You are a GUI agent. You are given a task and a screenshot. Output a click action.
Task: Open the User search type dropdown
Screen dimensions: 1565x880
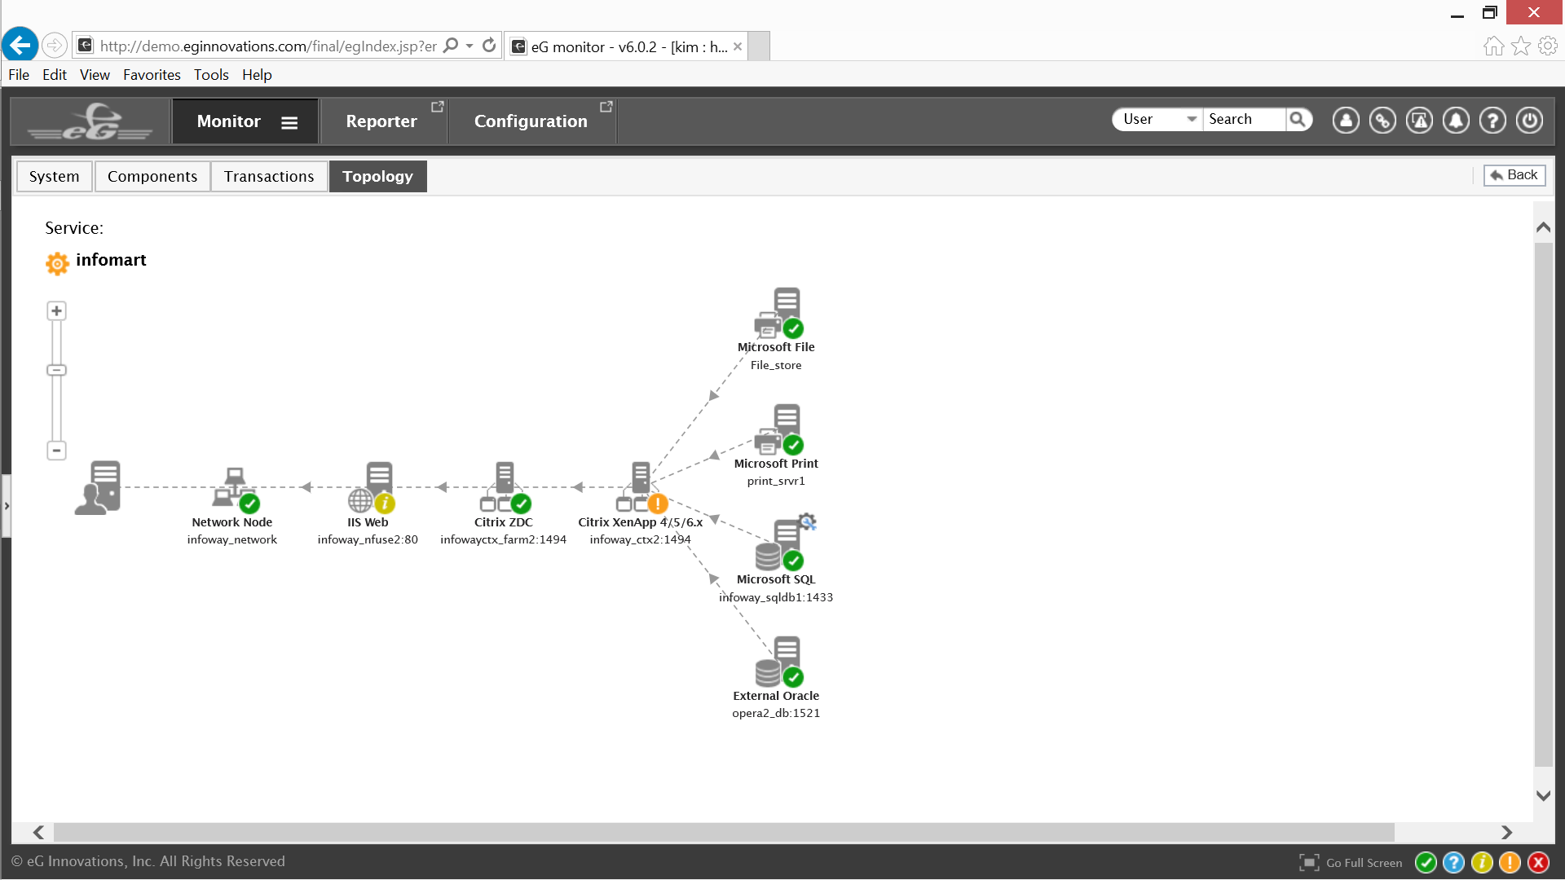(x=1157, y=120)
